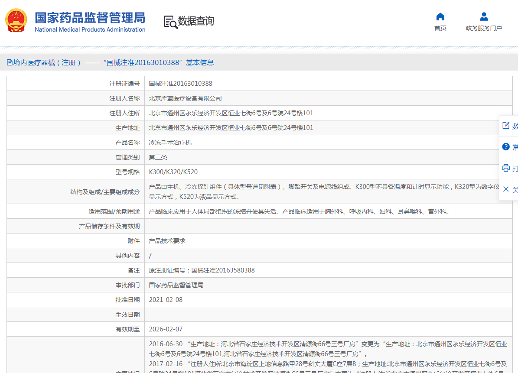This screenshot has height=373, width=518.
Task: Click management class 第三类
Action: 158,157
